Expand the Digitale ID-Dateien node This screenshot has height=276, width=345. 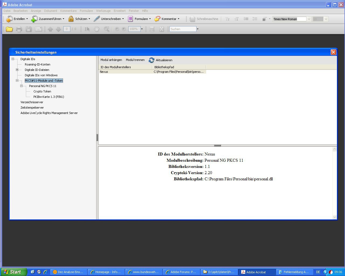coord(17,70)
